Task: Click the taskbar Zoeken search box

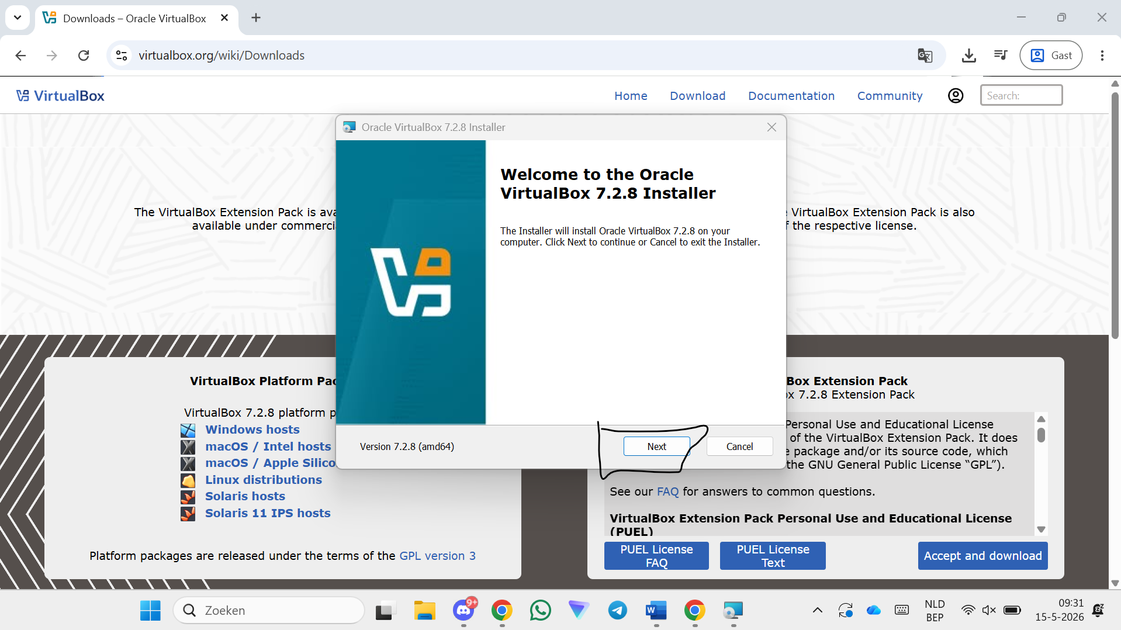Action: 269,611
